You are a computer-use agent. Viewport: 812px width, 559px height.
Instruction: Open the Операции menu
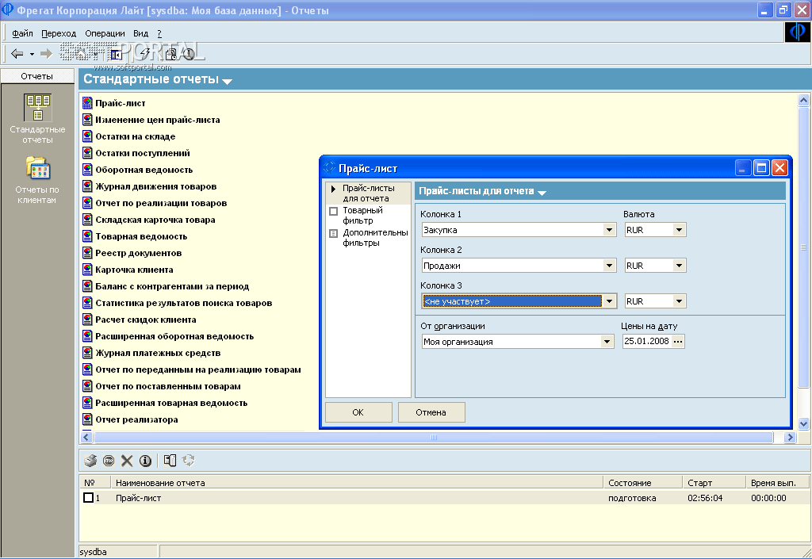(105, 33)
